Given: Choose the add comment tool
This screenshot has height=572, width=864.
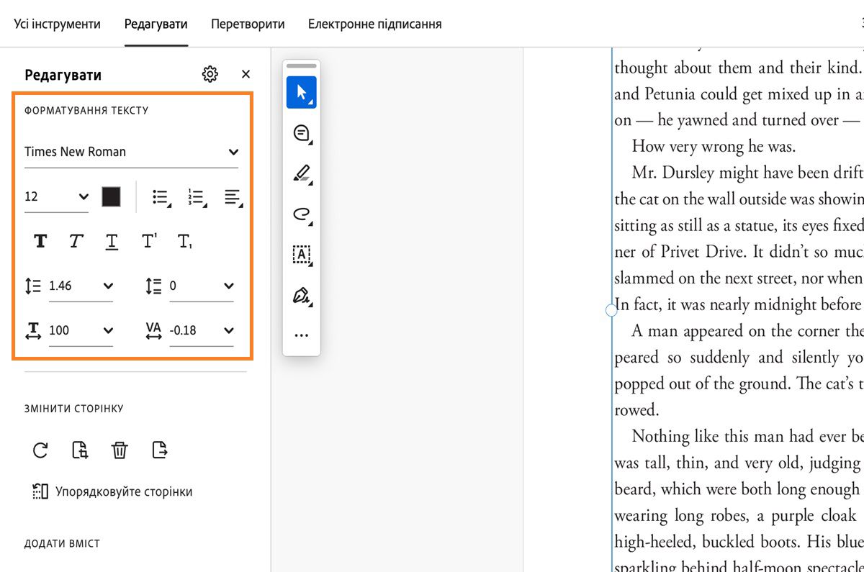Looking at the screenshot, I should (302, 133).
